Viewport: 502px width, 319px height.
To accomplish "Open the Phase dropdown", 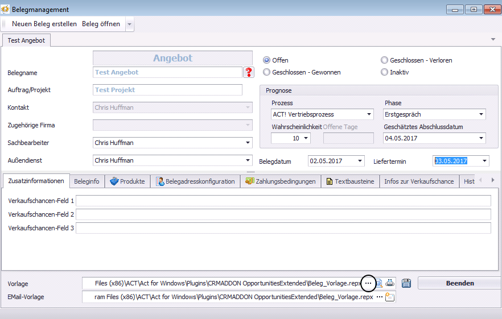I will point(481,114).
